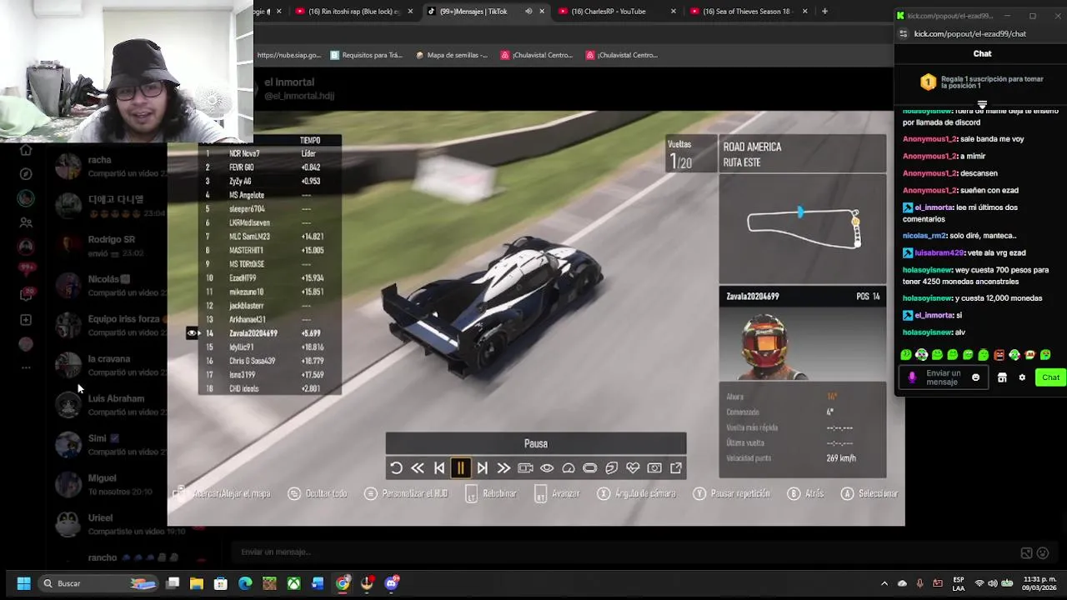Switch to Rin Itoshi rap browser tab

[x=354, y=12]
